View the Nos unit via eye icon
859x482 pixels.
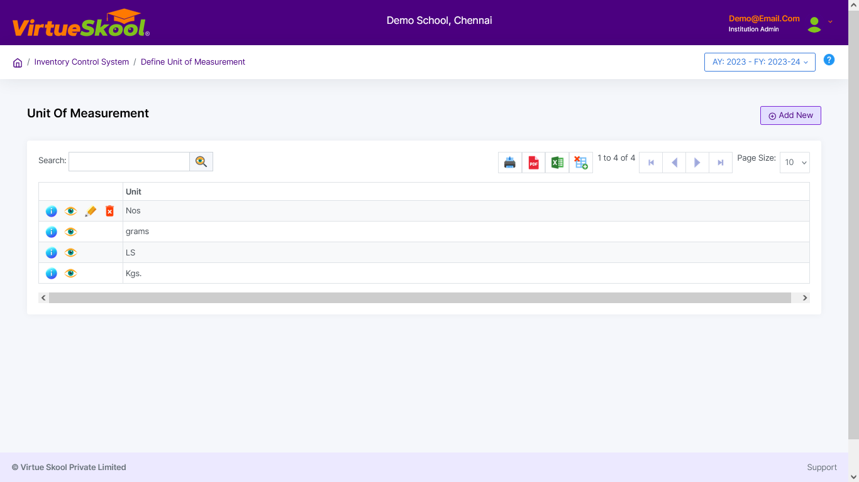click(x=71, y=212)
